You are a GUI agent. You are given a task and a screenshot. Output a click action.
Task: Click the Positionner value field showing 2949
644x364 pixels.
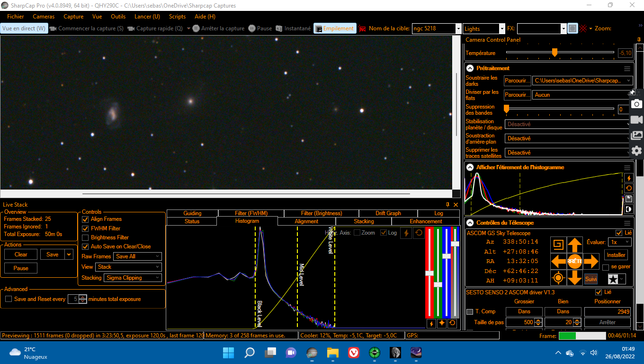(608, 312)
